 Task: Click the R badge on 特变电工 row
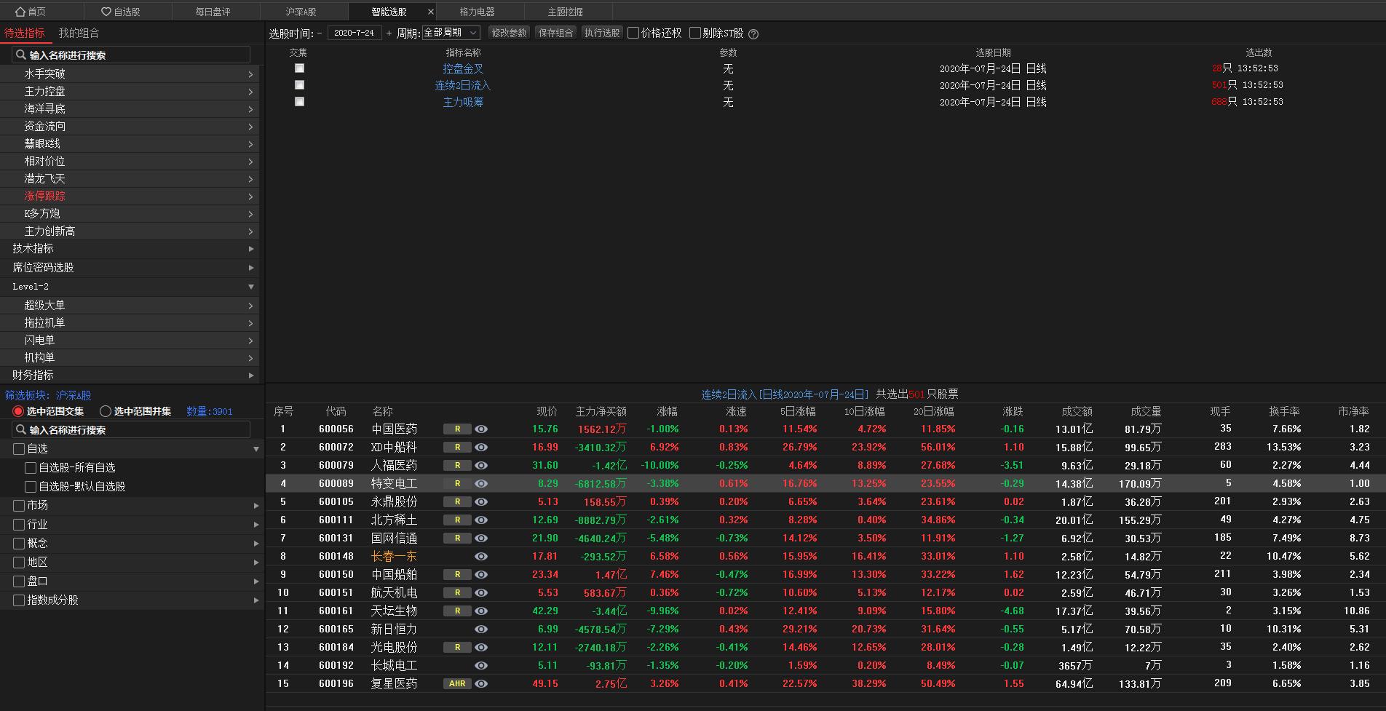coord(457,484)
